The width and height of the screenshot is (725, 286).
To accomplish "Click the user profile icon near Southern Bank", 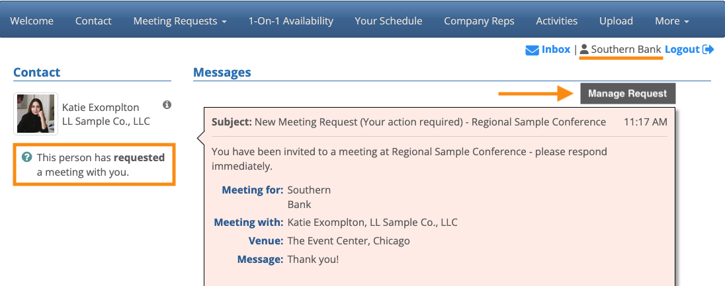I will (x=584, y=50).
